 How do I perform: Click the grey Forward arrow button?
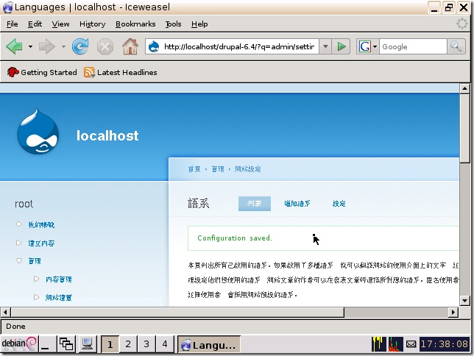47,46
